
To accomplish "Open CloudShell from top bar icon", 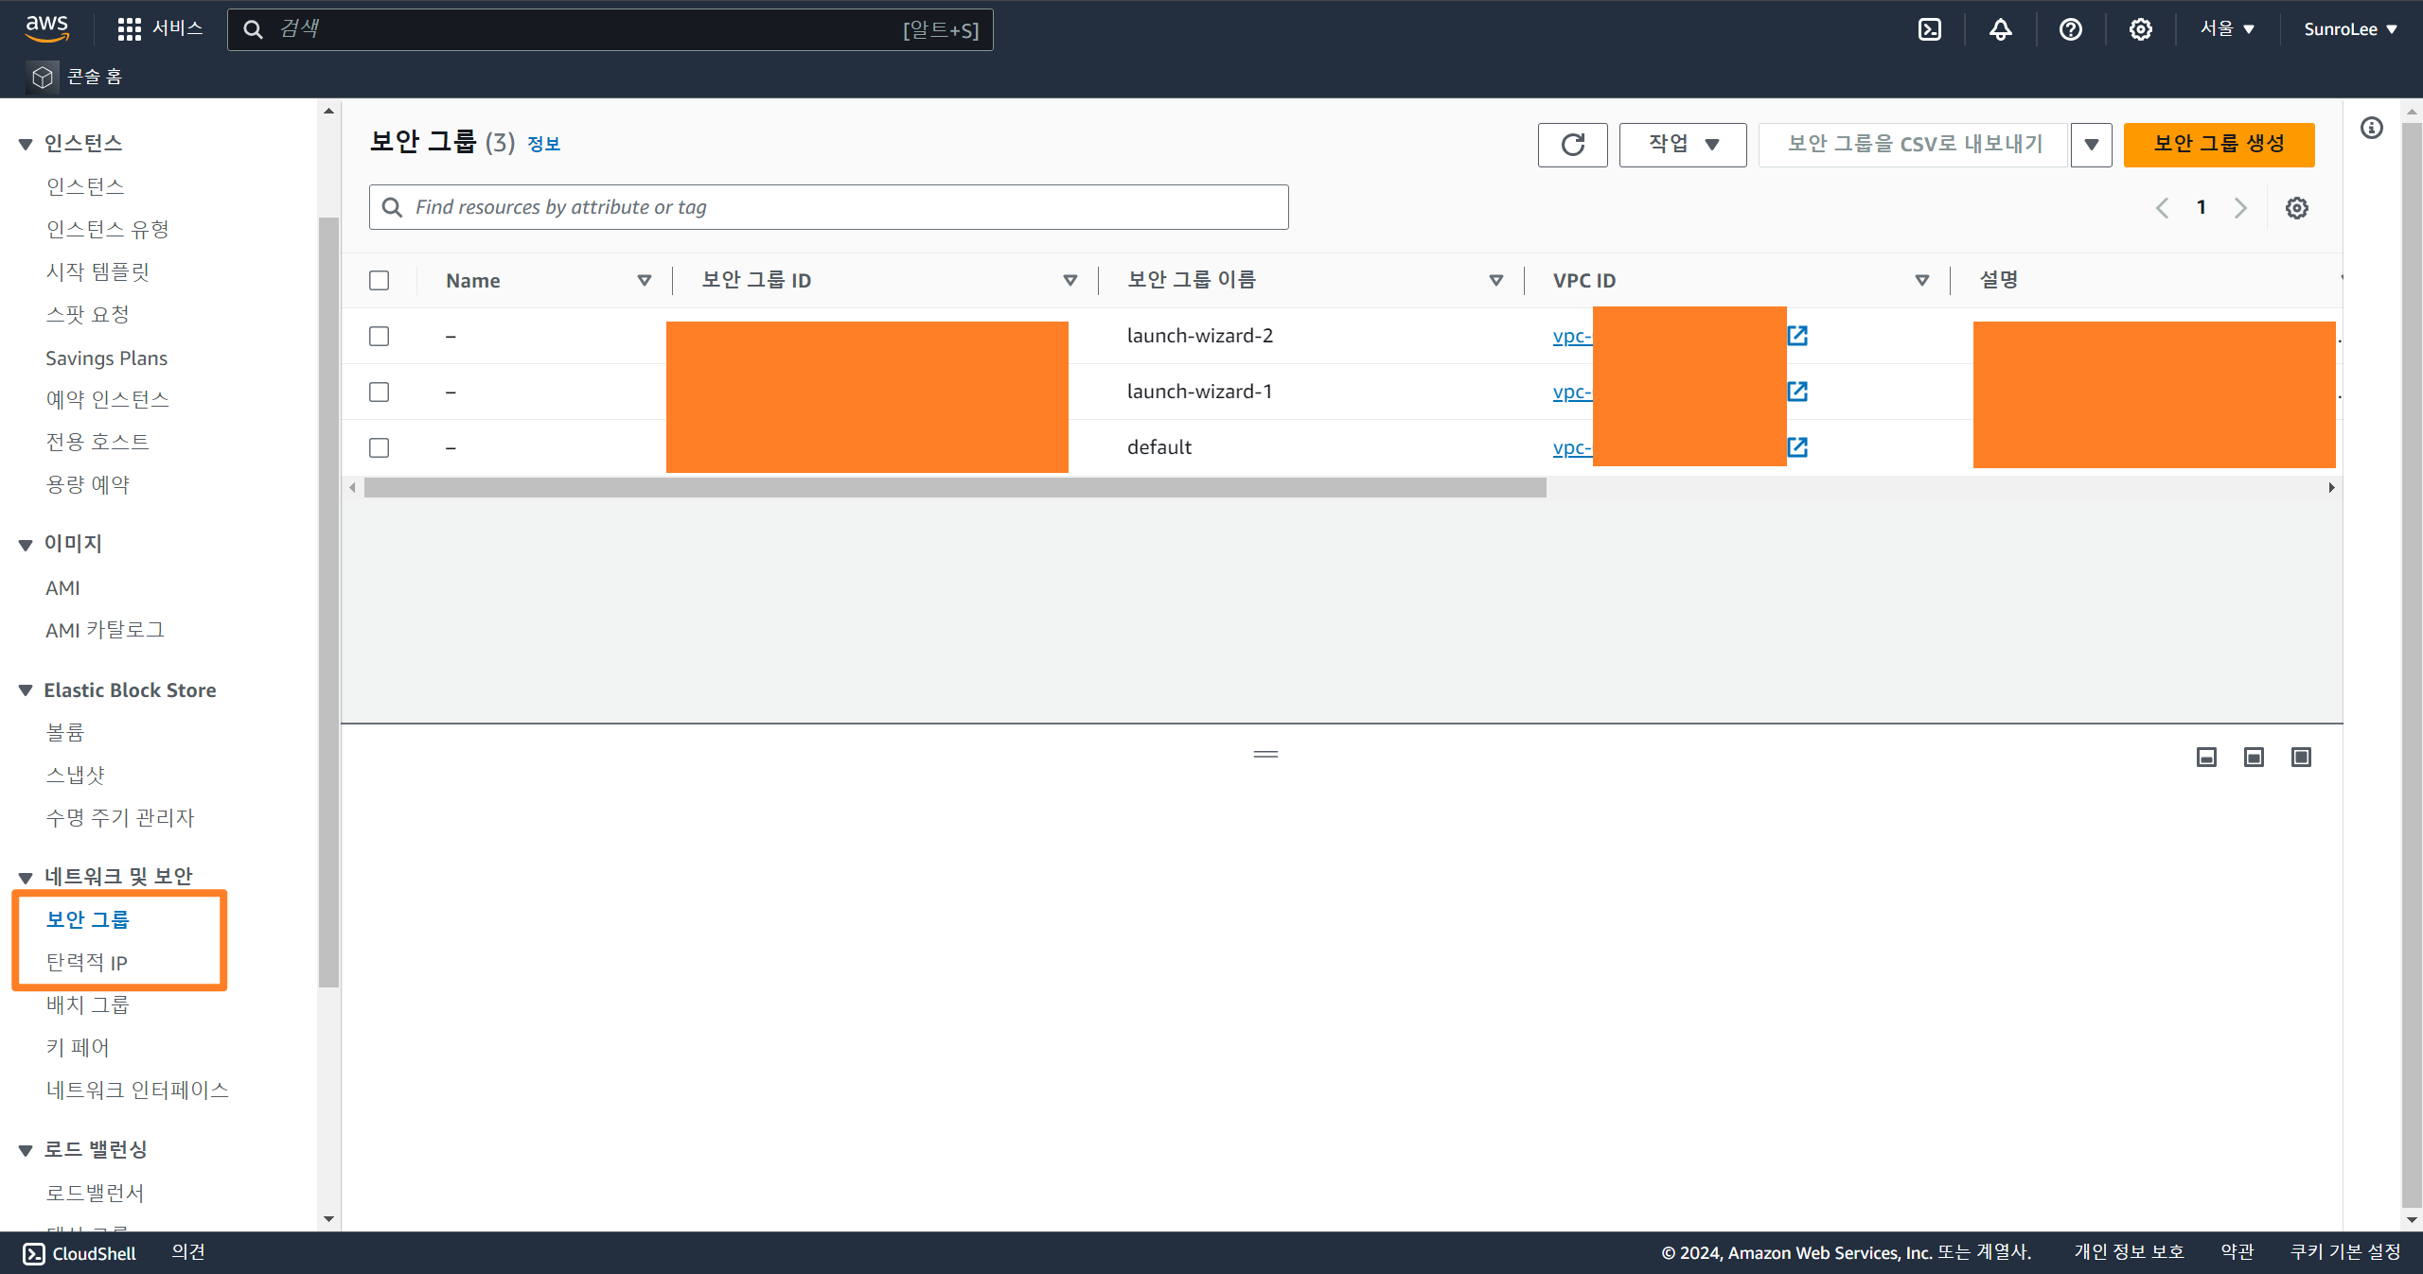I will click(x=1929, y=29).
